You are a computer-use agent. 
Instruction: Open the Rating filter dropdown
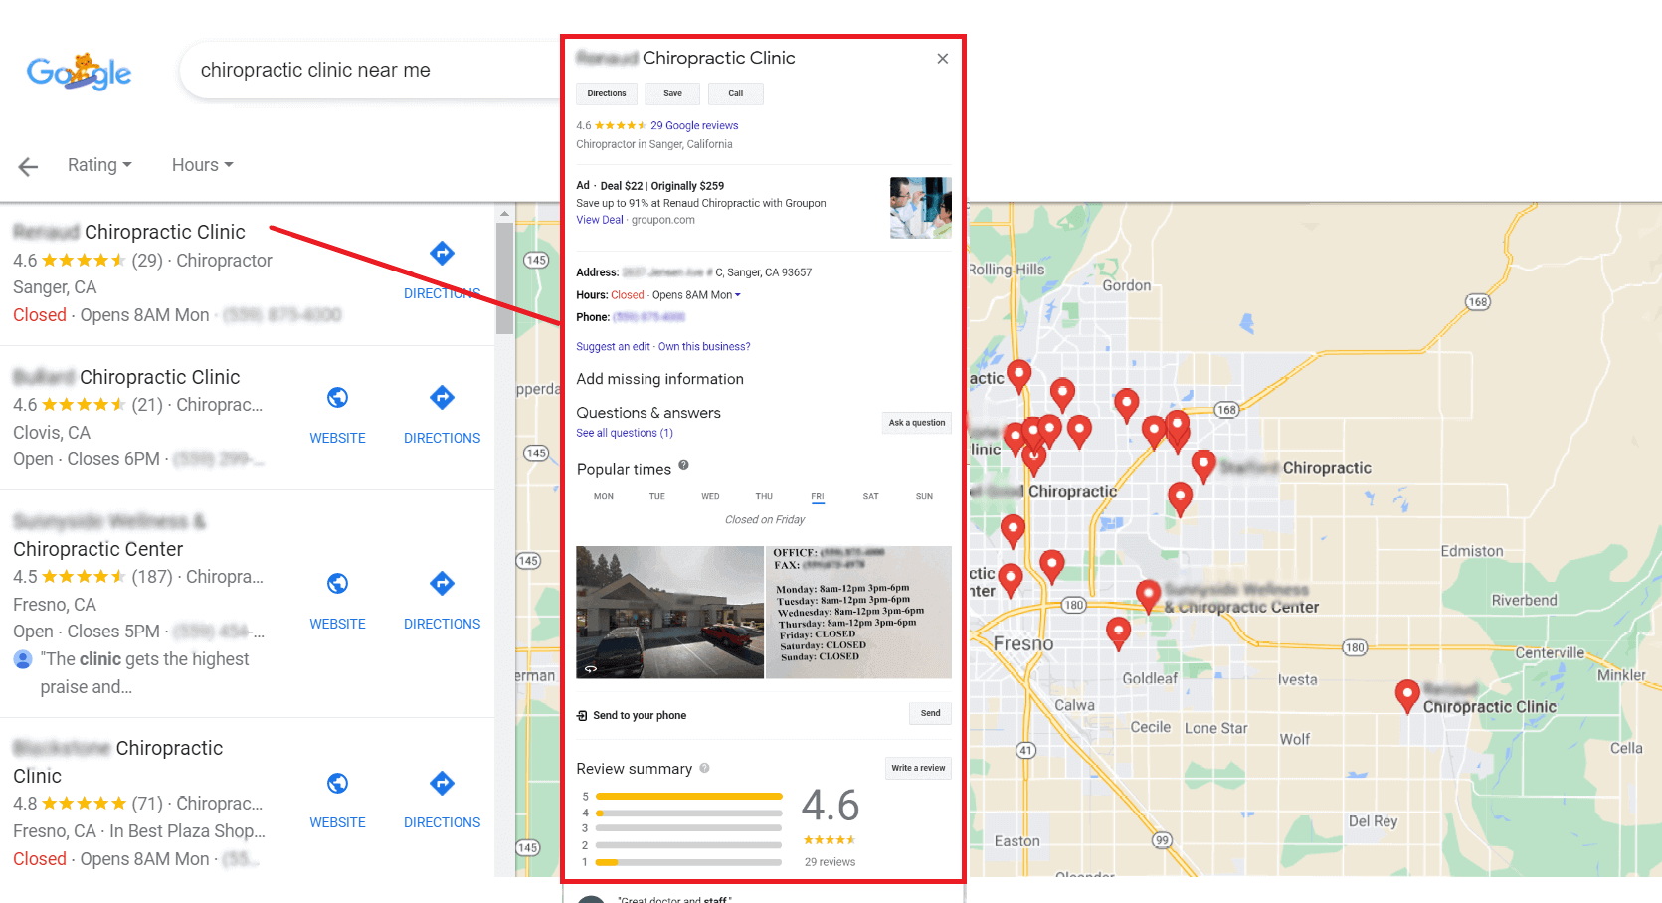point(99,165)
